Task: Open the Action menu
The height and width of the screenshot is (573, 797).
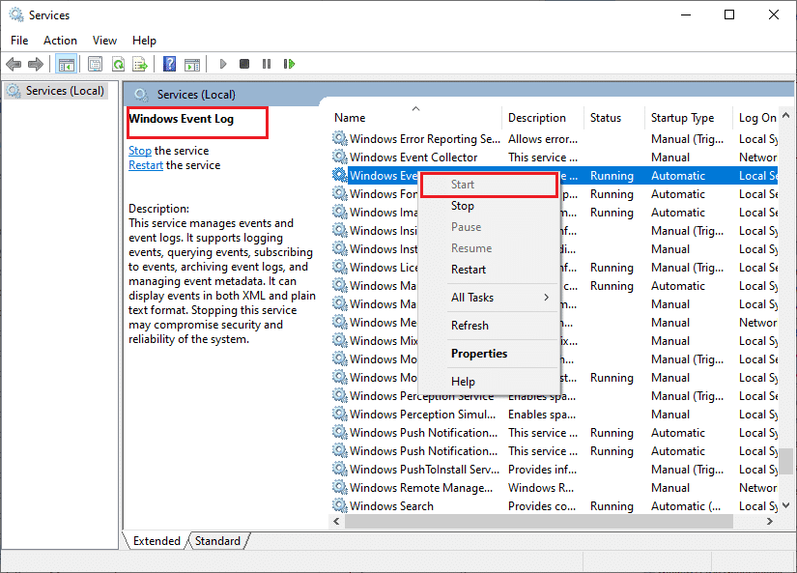Action: 60,41
